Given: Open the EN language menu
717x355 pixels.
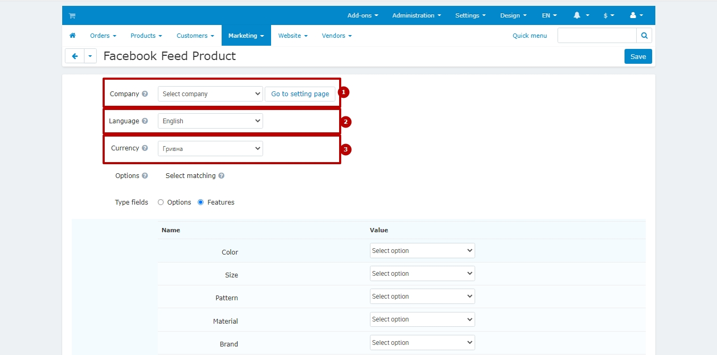Looking at the screenshot, I should click(x=550, y=15).
